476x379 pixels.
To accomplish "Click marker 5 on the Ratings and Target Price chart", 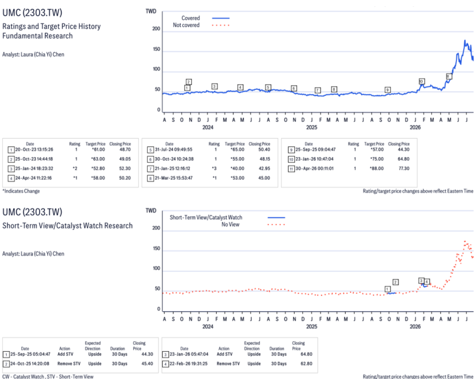I will click(x=268, y=88).
